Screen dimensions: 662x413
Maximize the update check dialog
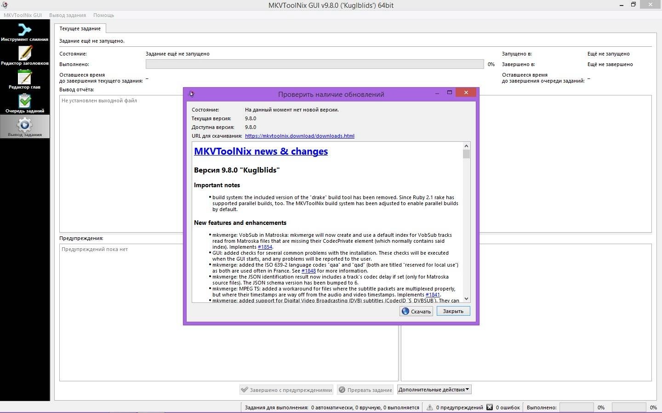pos(450,93)
